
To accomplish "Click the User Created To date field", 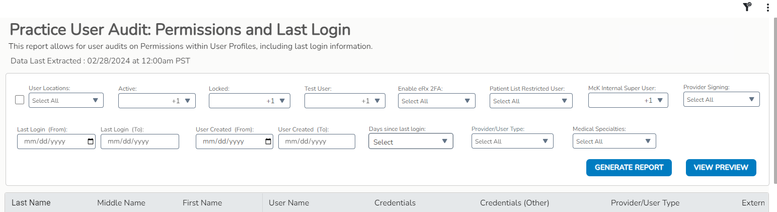I will pos(317,142).
